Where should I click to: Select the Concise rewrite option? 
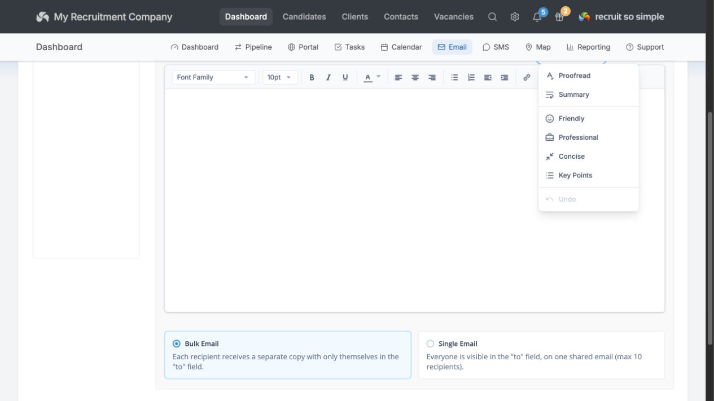(x=589, y=157)
